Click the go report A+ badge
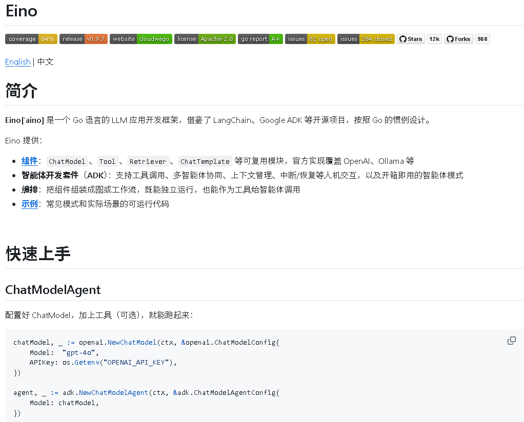This screenshot has width=524, height=422. tap(260, 39)
